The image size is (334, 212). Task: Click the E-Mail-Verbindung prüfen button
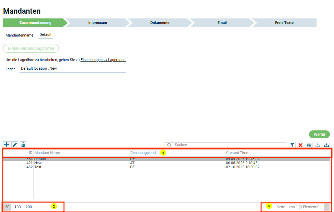(x=31, y=48)
